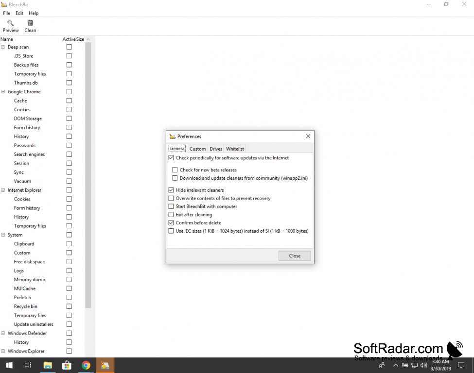474x373 pixels.
Task: Click the Size column header
Action: (80, 39)
